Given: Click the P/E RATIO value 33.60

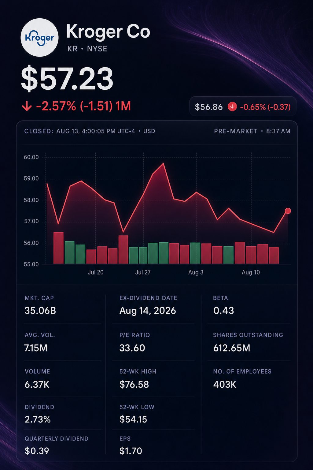Looking at the screenshot, I should (x=132, y=348).
